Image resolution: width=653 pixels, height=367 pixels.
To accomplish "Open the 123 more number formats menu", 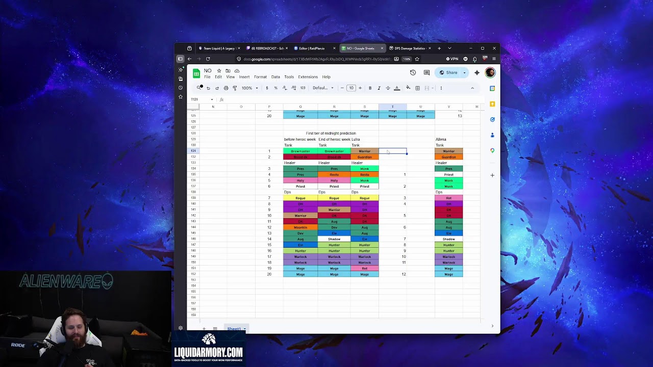I will point(303,88).
